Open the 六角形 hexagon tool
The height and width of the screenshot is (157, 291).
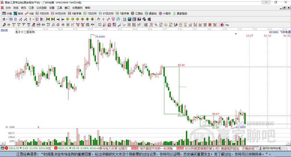pyautogui.click(x=165, y=14)
